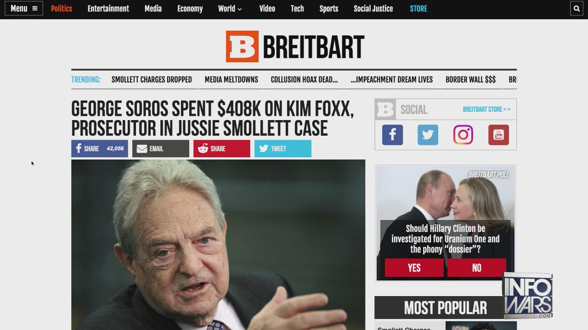Vote NO in the Breitbart poll
This screenshot has height=330, width=588.
(477, 268)
